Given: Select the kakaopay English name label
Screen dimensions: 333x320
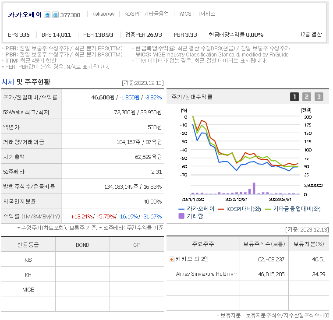Looking at the screenshot, I should point(103,14).
